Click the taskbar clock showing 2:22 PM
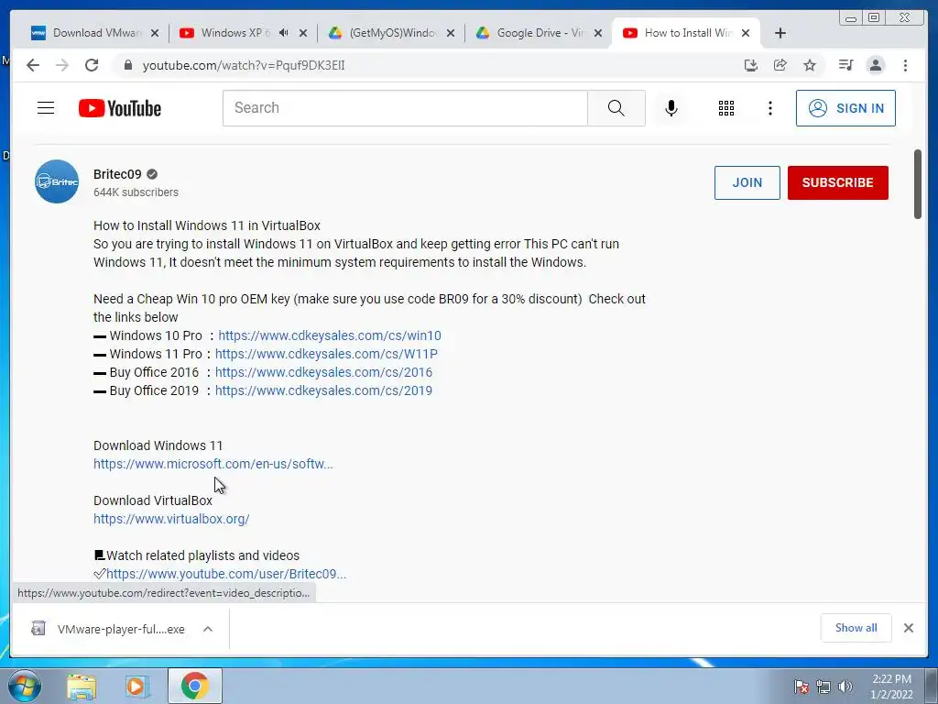 coord(891,687)
